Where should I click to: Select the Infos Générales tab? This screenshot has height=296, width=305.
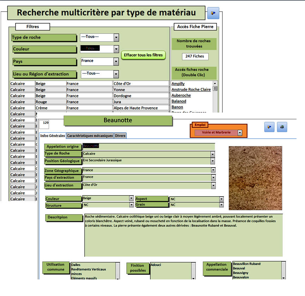click(53, 135)
